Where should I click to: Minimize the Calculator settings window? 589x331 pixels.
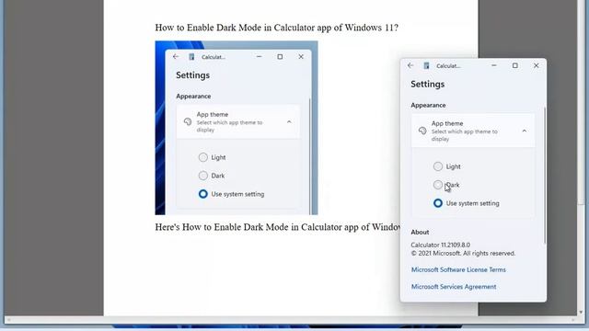[494, 65]
